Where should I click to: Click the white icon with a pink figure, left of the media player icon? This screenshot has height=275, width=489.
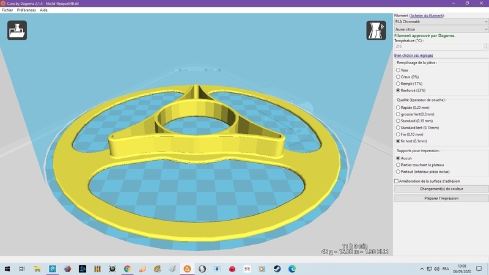tap(247, 269)
